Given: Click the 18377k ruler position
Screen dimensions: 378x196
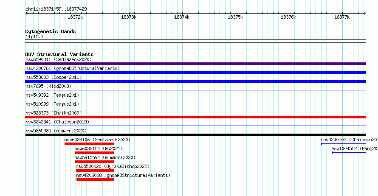Looking at the screenshot, I should coord(342,17).
